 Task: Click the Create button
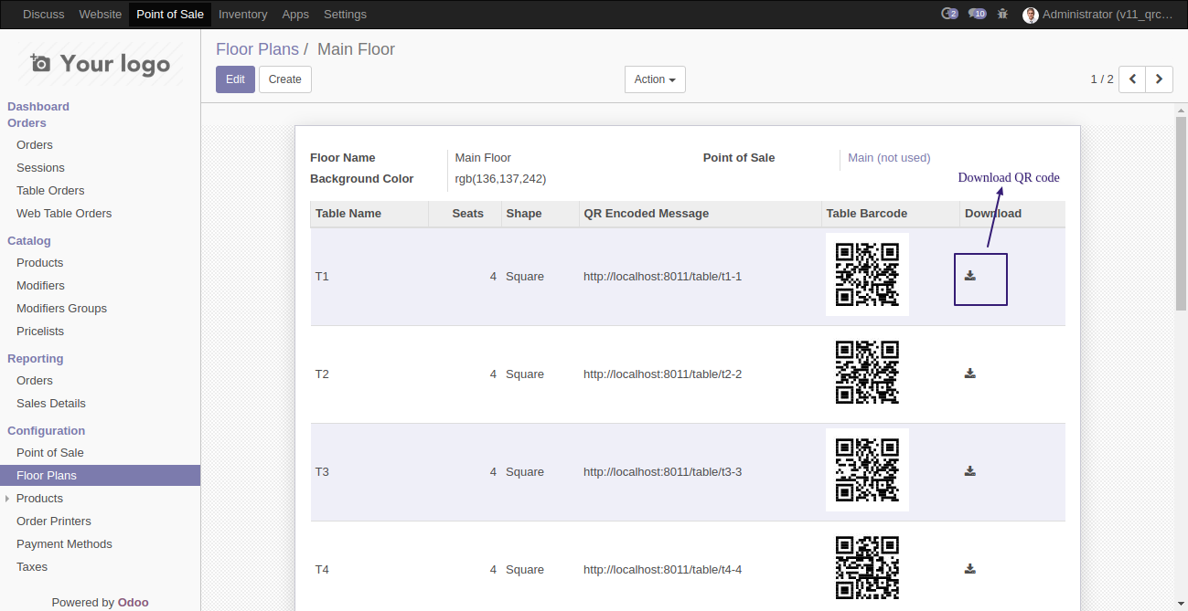click(x=285, y=79)
